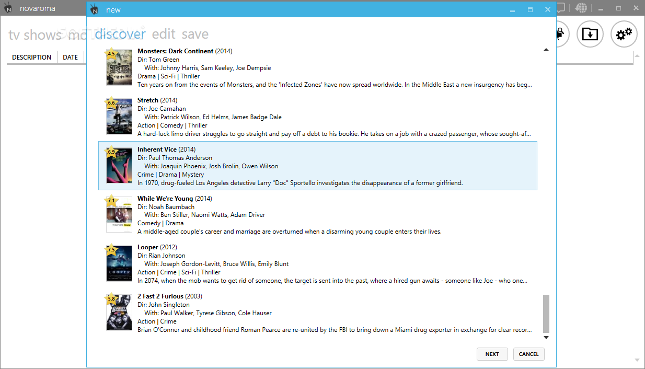Click "Dir: Joe Carnahan" line
Screen dimensions: 645x369
click(x=162, y=109)
